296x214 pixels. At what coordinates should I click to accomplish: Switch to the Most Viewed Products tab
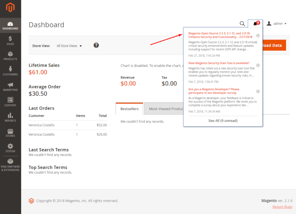pos(164,109)
